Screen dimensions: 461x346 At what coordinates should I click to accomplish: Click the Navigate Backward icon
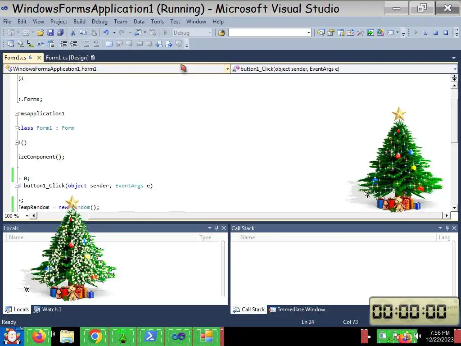(x=138, y=32)
